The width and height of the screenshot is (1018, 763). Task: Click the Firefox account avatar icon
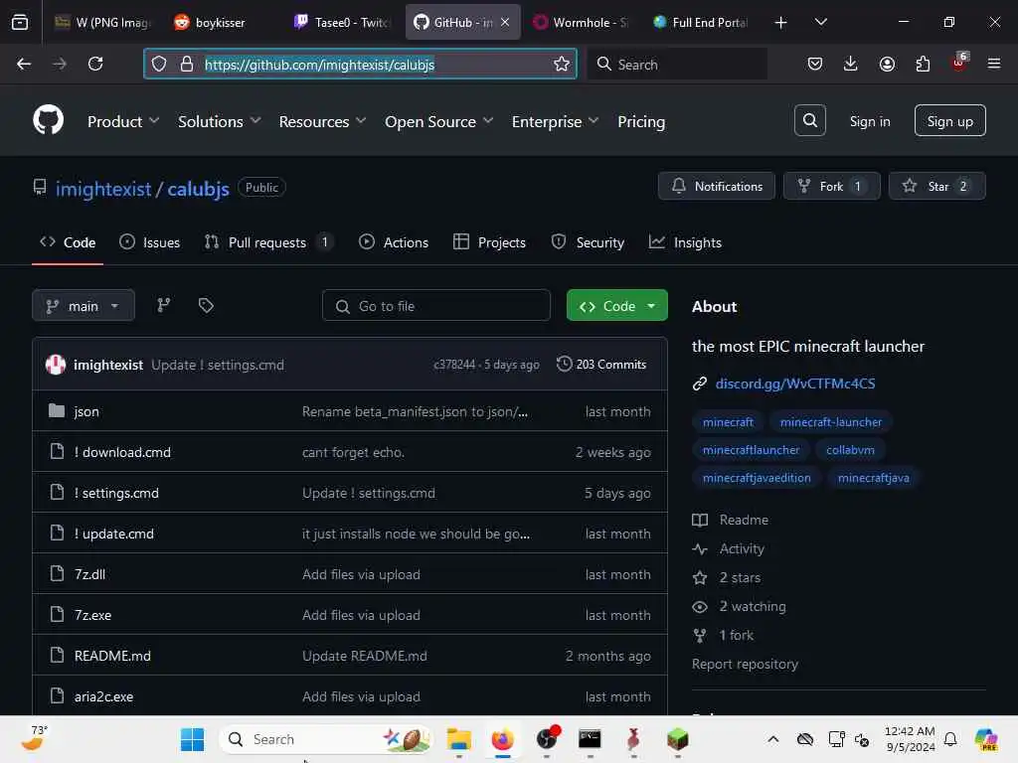(x=887, y=64)
